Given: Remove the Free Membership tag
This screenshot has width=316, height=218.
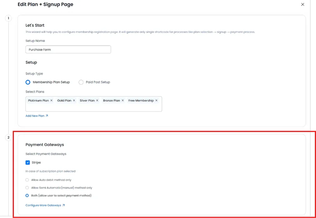Looking at the screenshot, I should [156, 100].
